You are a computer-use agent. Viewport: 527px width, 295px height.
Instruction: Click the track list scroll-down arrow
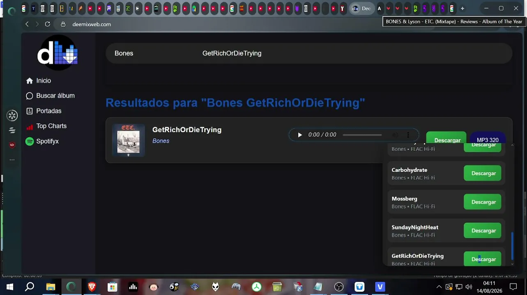[x=512, y=264]
